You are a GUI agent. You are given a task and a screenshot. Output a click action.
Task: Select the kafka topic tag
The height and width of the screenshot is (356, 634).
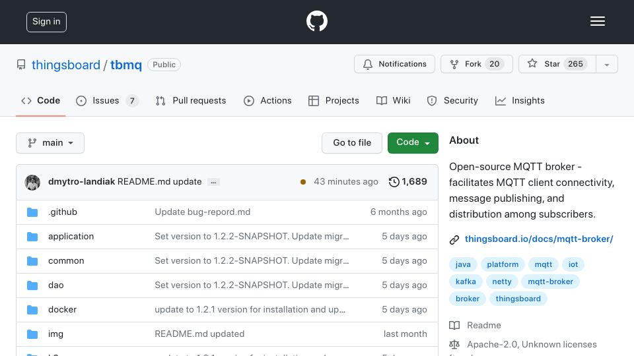tap(466, 282)
